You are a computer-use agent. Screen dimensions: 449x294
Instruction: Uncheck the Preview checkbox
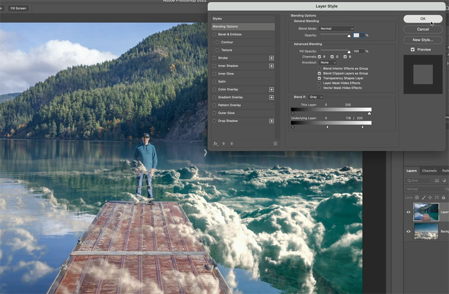[413, 49]
